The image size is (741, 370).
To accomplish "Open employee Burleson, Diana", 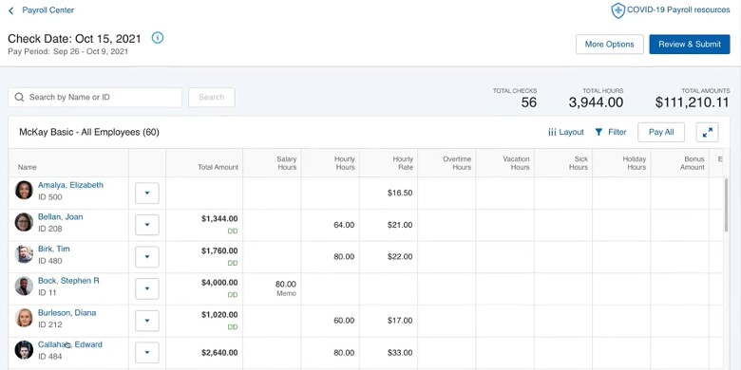I will 66,313.
